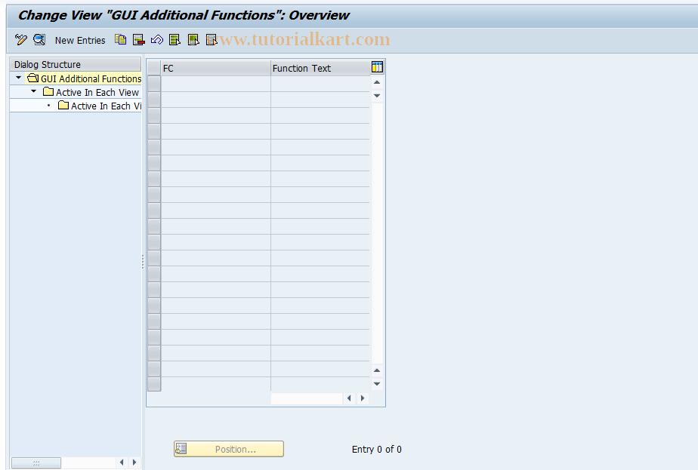
Task: Click first empty FC cell
Action: pyautogui.click(x=215, y=84)
